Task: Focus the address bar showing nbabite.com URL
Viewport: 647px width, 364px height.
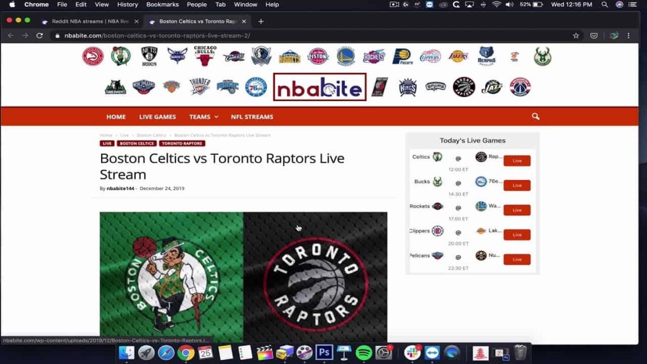Action: 309,35
